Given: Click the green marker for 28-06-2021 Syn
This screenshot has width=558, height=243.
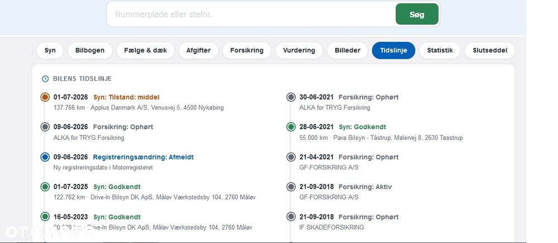Looking at the screenshot, I should tap(291, 127).
